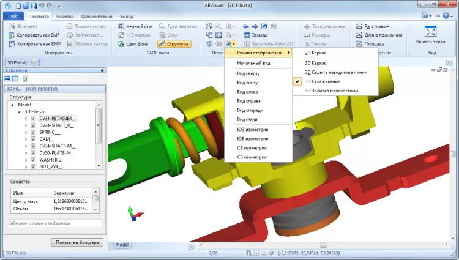Uncheck the CAM__ checkbox
459x260 pixels.
tap(33, 139)
